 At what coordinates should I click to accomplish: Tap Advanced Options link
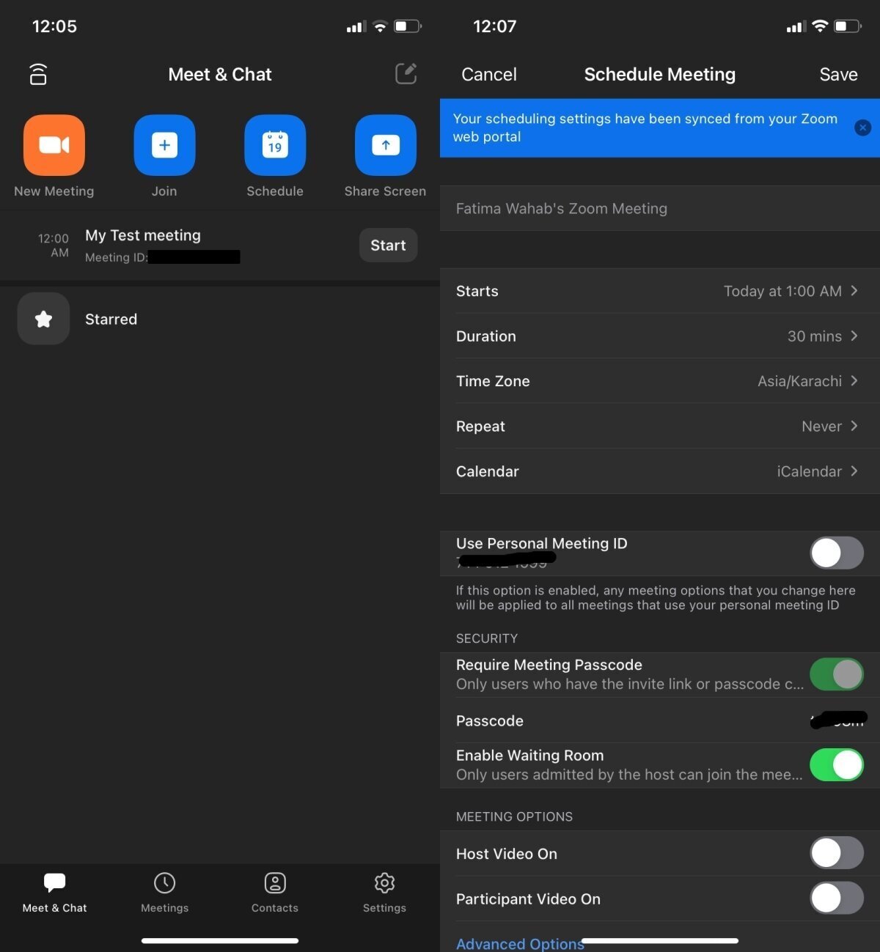[x=520, y=943]
